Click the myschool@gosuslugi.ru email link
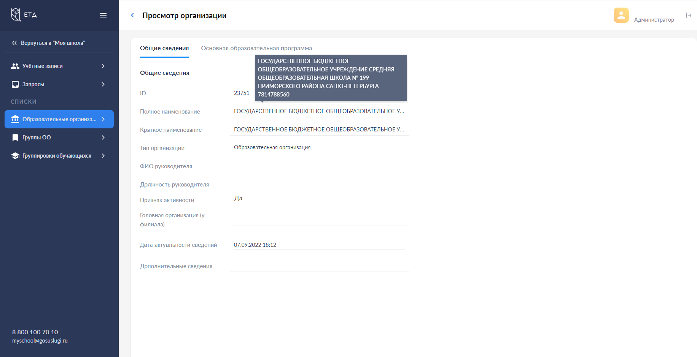697x357 pixels. tap(40, 341)
